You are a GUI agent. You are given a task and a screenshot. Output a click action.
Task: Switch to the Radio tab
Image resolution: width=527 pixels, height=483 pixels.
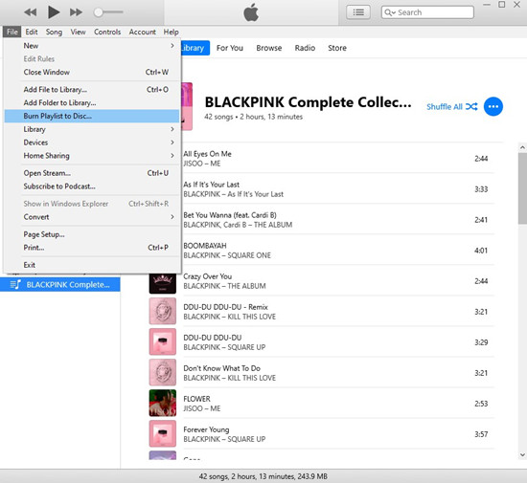(305, 48)
